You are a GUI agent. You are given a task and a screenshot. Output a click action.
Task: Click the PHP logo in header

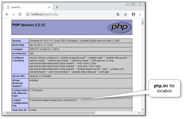119,27
